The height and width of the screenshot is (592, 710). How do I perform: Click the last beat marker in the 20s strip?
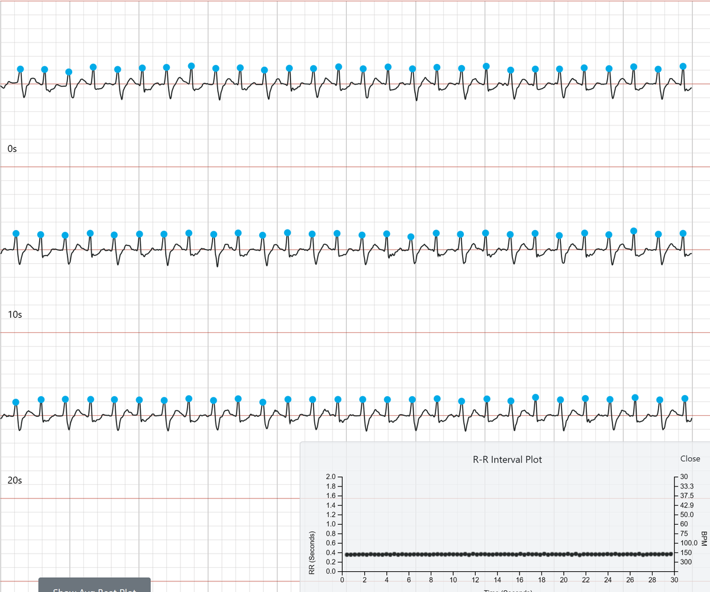[x=685, y=398]
